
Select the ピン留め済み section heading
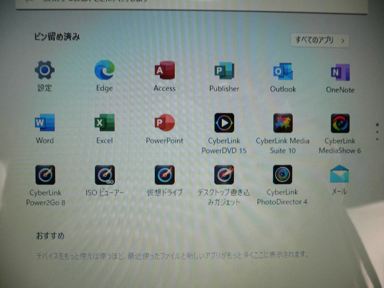point(57,37)
